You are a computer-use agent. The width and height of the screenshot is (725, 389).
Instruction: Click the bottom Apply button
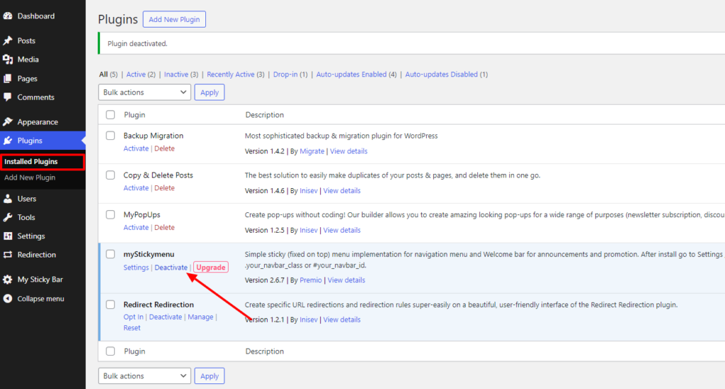coord(210,376)
